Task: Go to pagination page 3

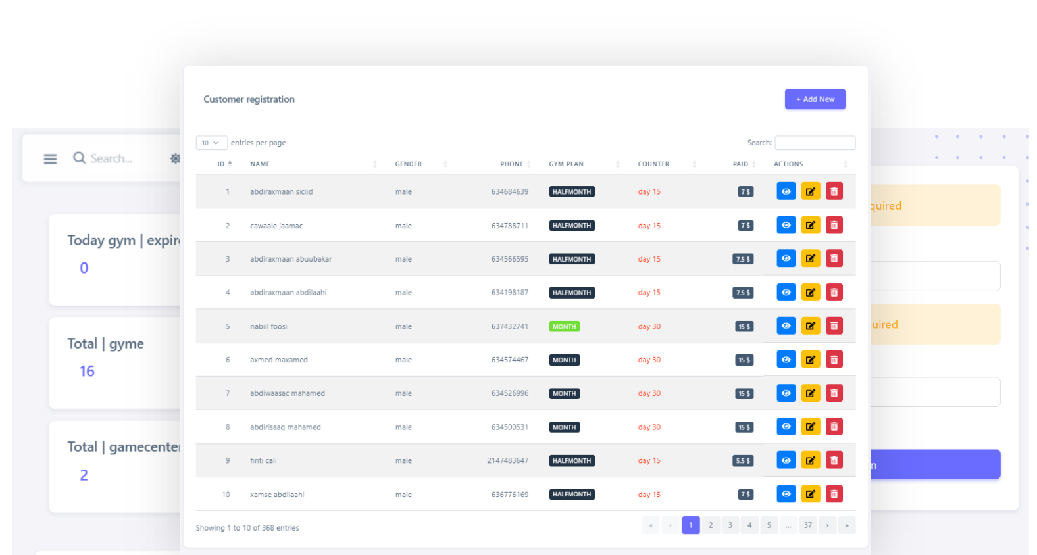Action: tap(730, 525)
